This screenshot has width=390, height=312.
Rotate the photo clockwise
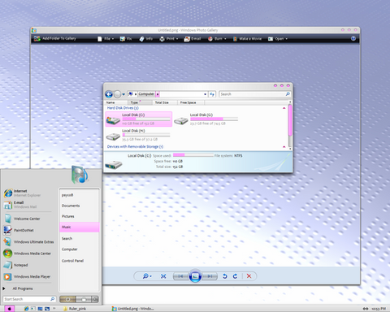pos(235,276)
